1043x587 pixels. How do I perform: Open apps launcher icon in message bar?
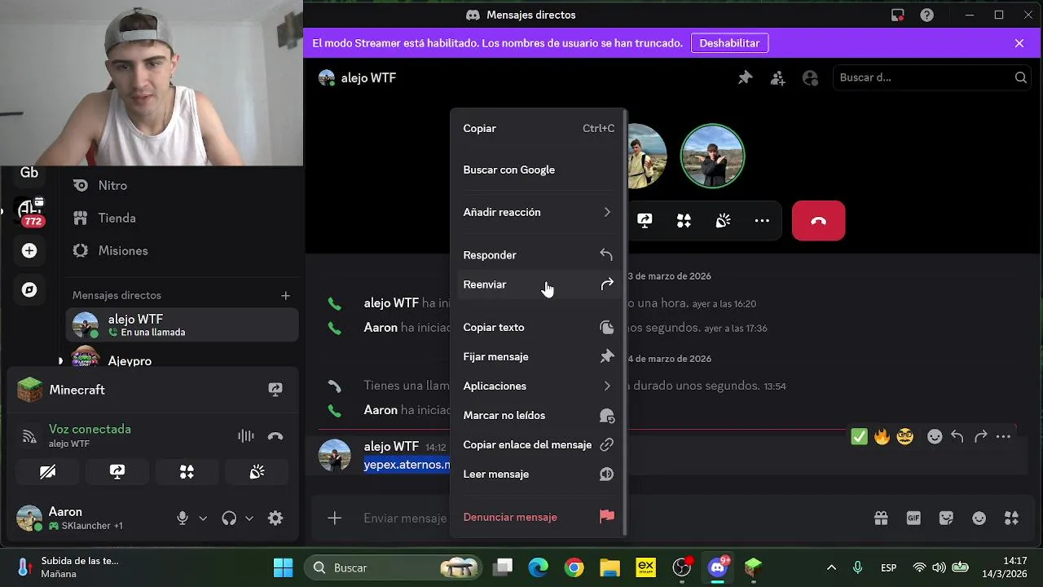(1011, 518)
